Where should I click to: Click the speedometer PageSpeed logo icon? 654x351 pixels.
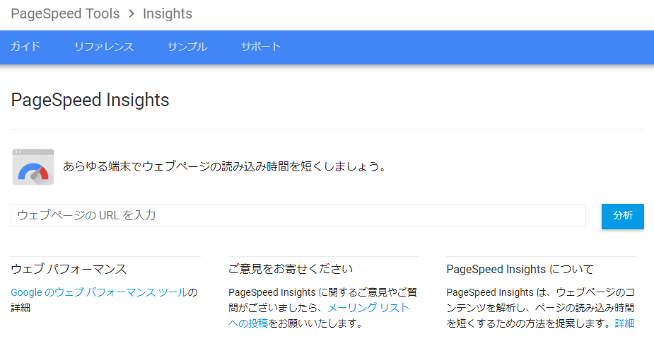point(33,167)
